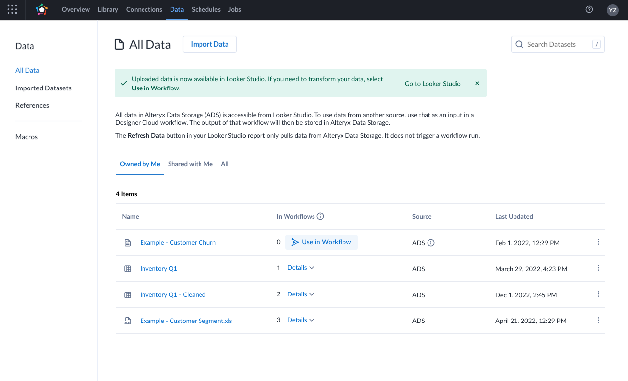Screen dimensions: 628x381
Task: Open more options for Customer Segment.xls row
Action: tap(598, 320)
